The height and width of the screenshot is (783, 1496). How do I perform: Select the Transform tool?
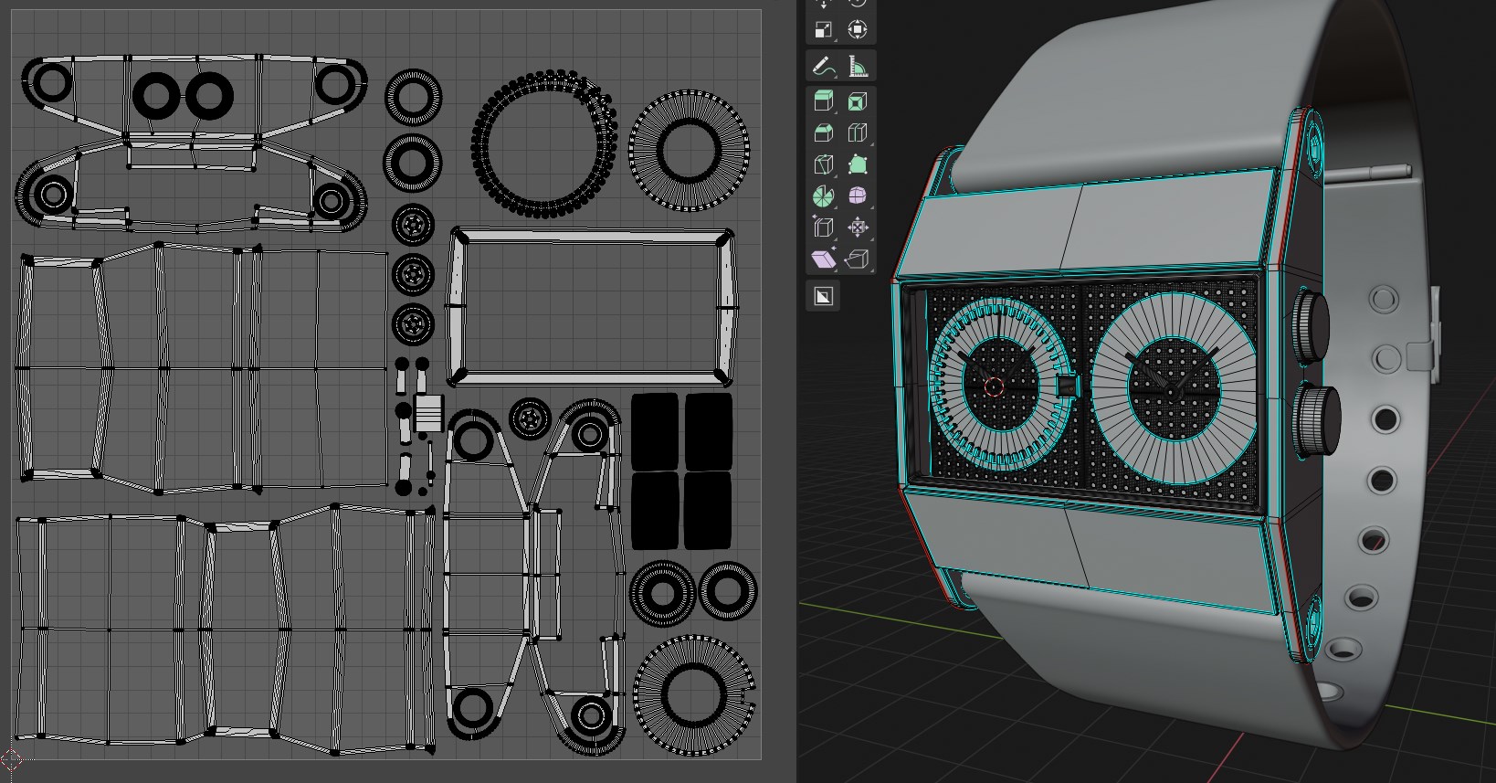(x=857, y=29)
